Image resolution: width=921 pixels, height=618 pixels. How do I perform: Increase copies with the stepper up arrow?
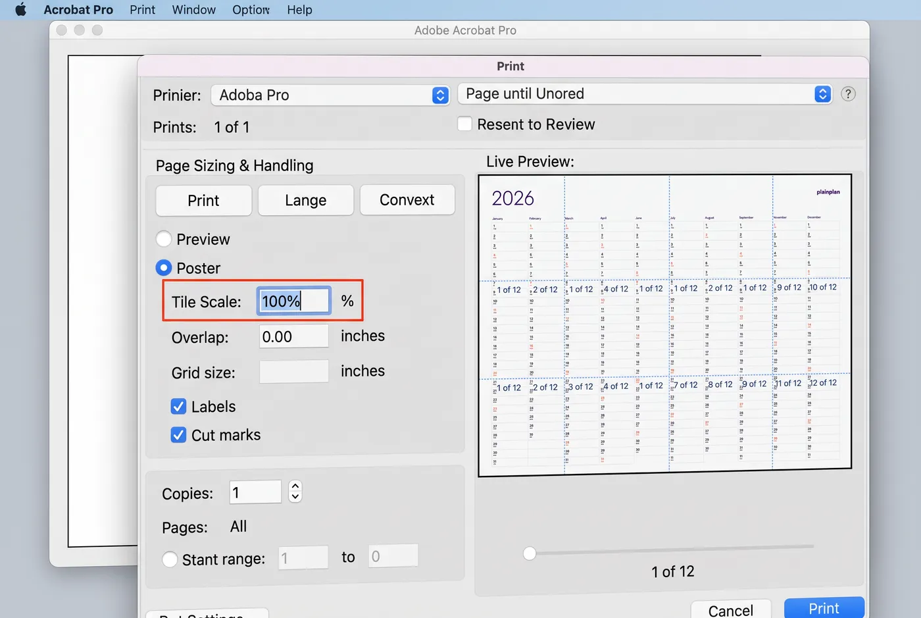tap(295, 486)
